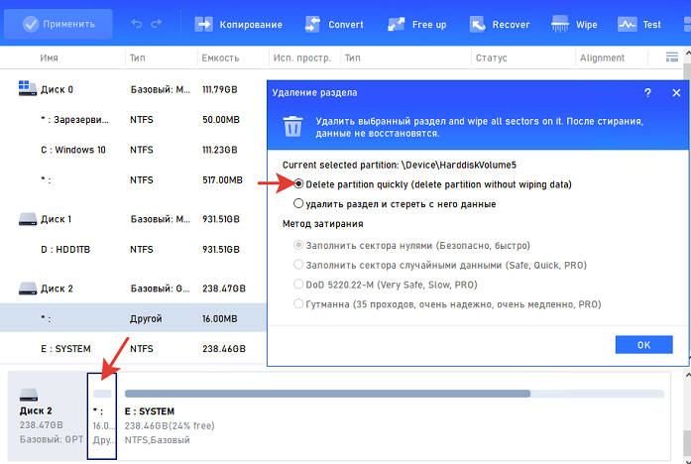
Task: Click the Применить apply button
Action: tap(58, 24)
